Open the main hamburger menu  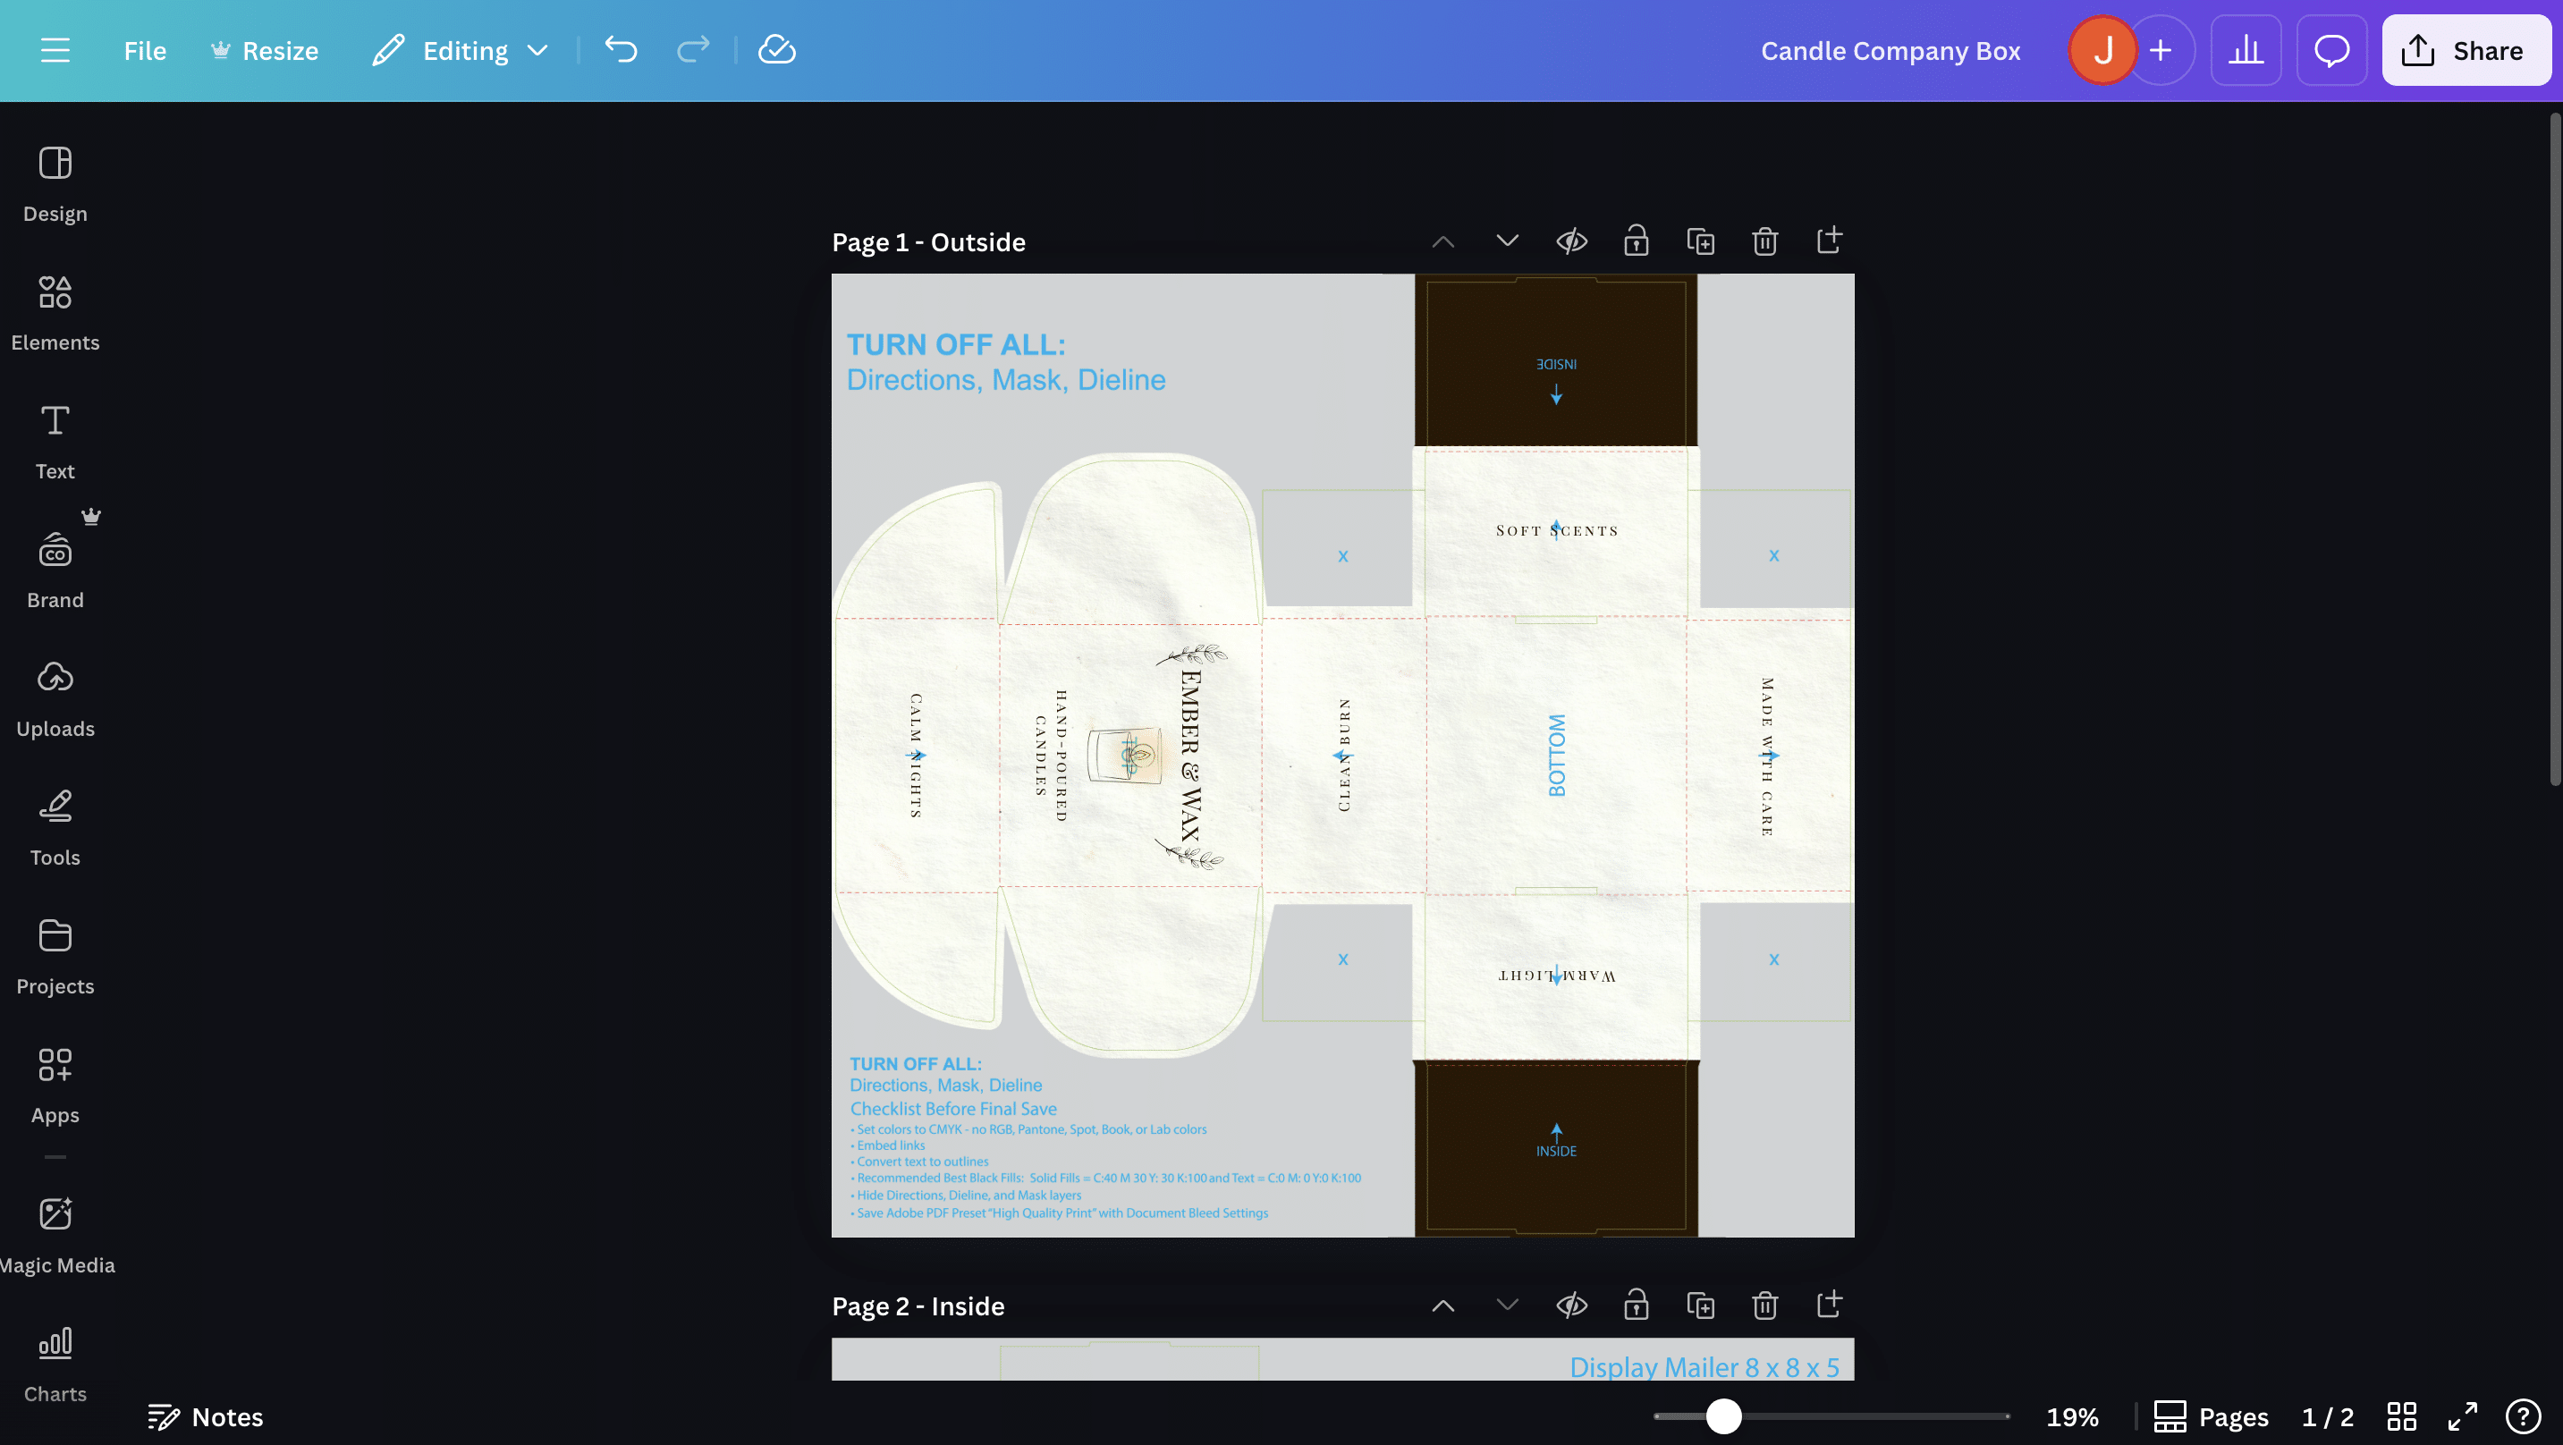tap(55, 50)
